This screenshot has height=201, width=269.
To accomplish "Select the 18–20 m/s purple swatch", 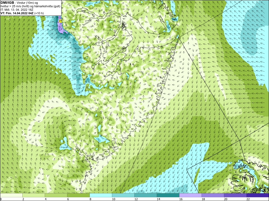I will (x=213, y=195).
